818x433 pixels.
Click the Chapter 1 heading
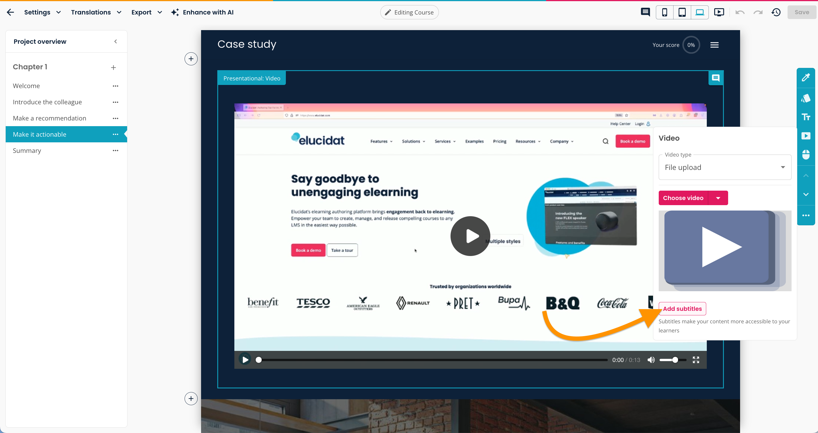30,67
